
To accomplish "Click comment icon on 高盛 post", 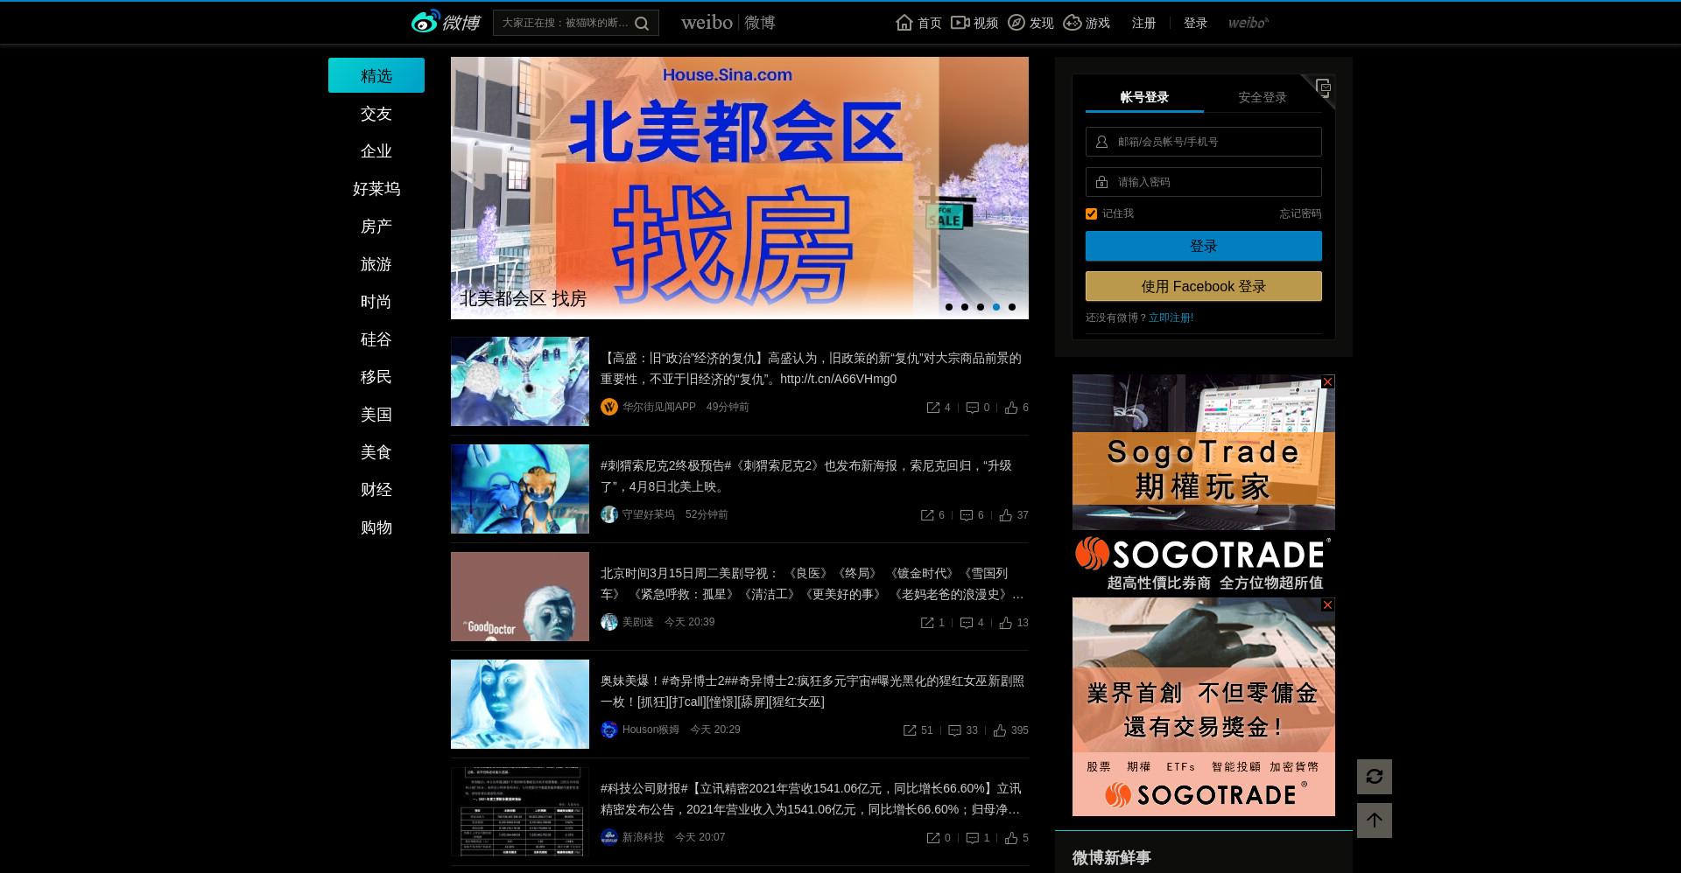I will pyautogui.click(x=972, y=408).
